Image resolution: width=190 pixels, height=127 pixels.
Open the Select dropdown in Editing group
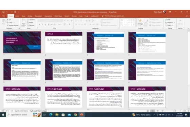coord(169,26)
